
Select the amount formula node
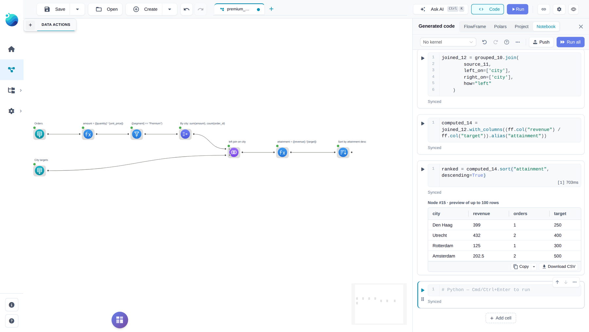coord(88,134)
